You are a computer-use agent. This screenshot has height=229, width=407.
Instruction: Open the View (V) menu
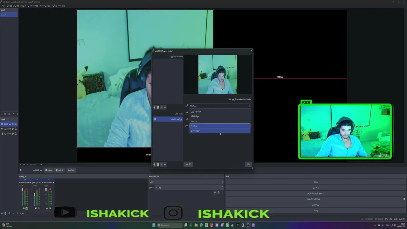[x=16, y=6]
